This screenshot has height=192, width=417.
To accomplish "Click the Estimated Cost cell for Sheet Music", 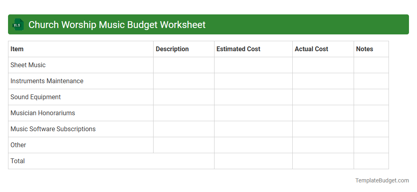I will click(253, 65).
